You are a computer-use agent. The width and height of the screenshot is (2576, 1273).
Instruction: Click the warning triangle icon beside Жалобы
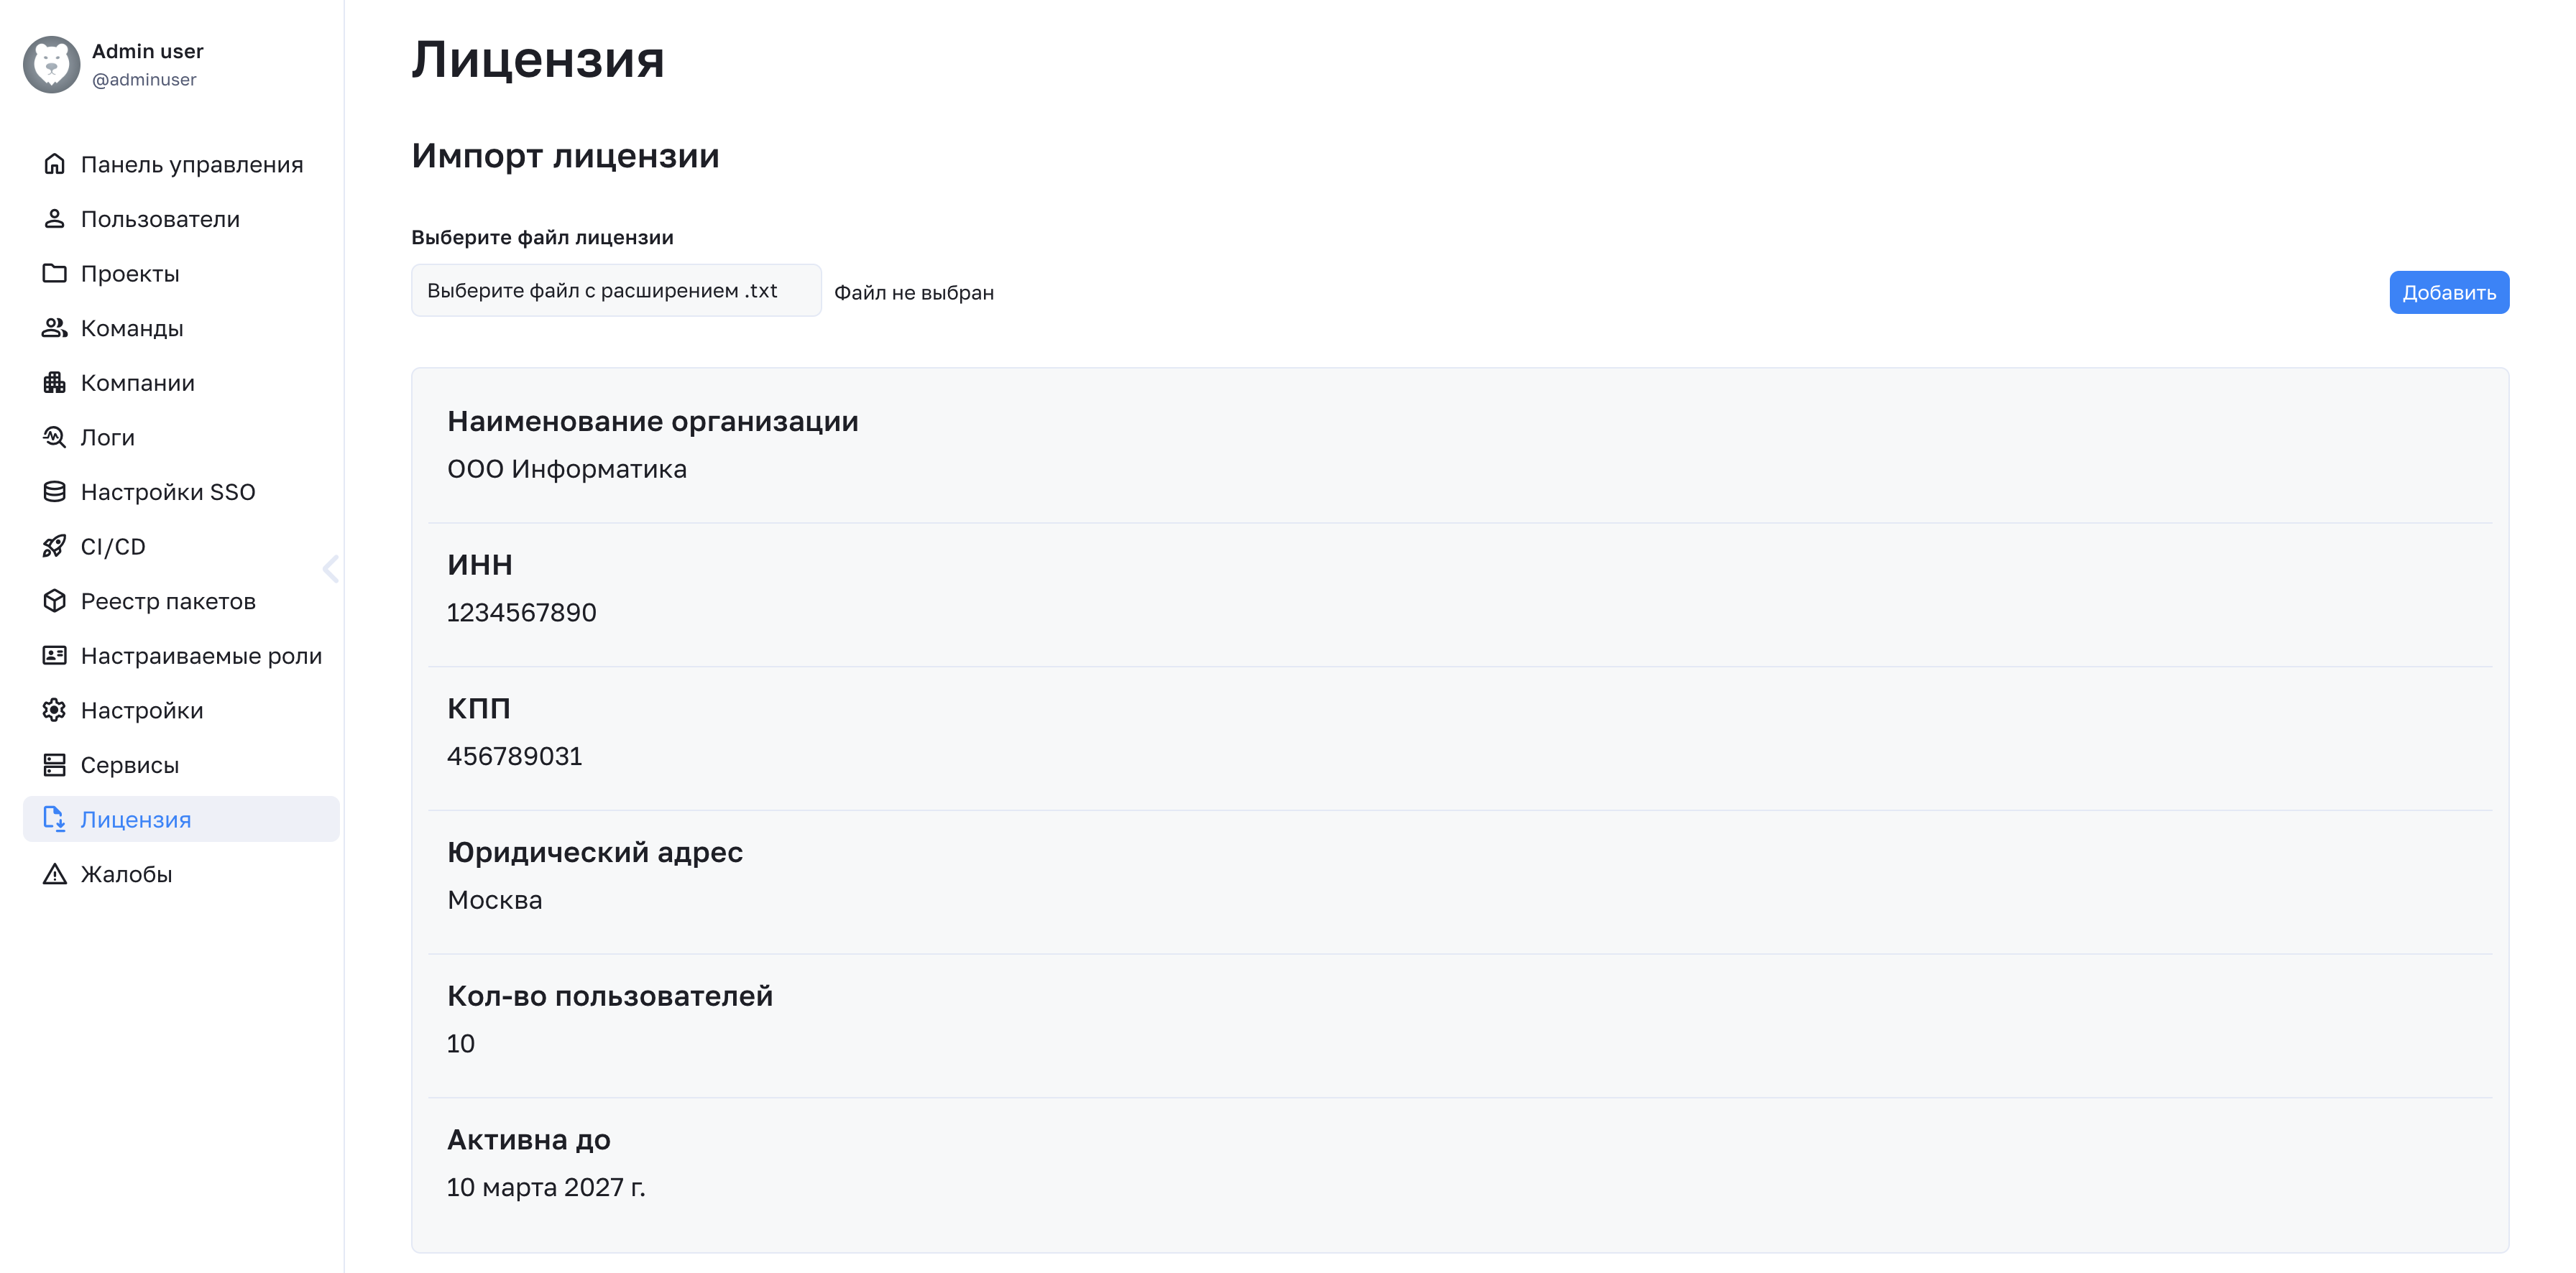click(54, 874)
